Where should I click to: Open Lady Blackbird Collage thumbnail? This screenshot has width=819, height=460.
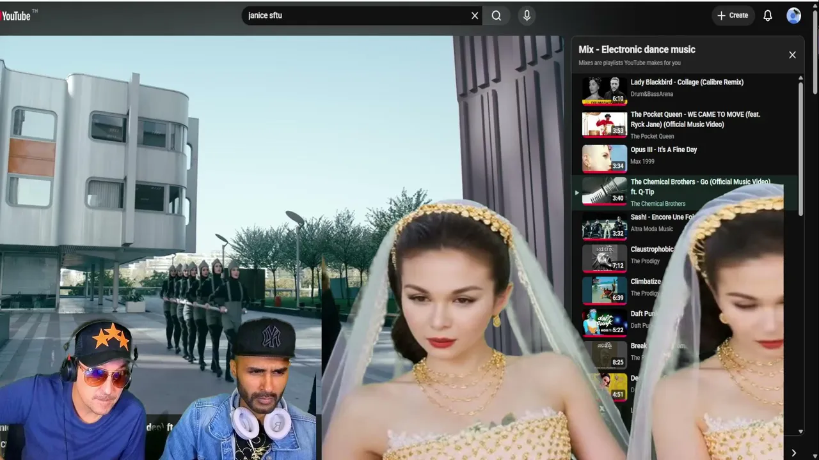pyautogui.click(x=605, y=91)
